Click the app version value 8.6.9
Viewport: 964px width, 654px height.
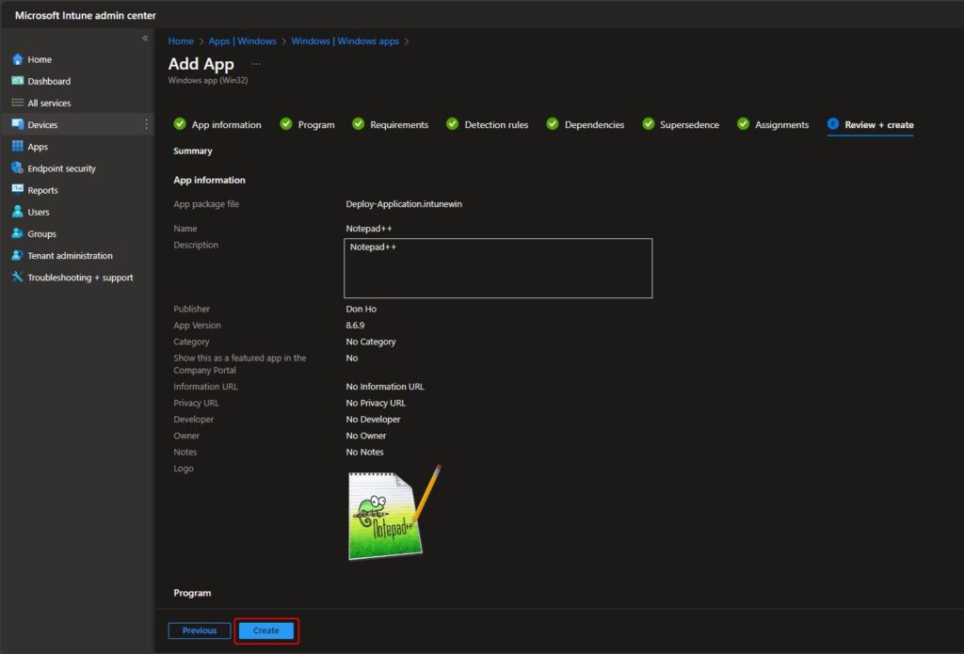point(355,326)
